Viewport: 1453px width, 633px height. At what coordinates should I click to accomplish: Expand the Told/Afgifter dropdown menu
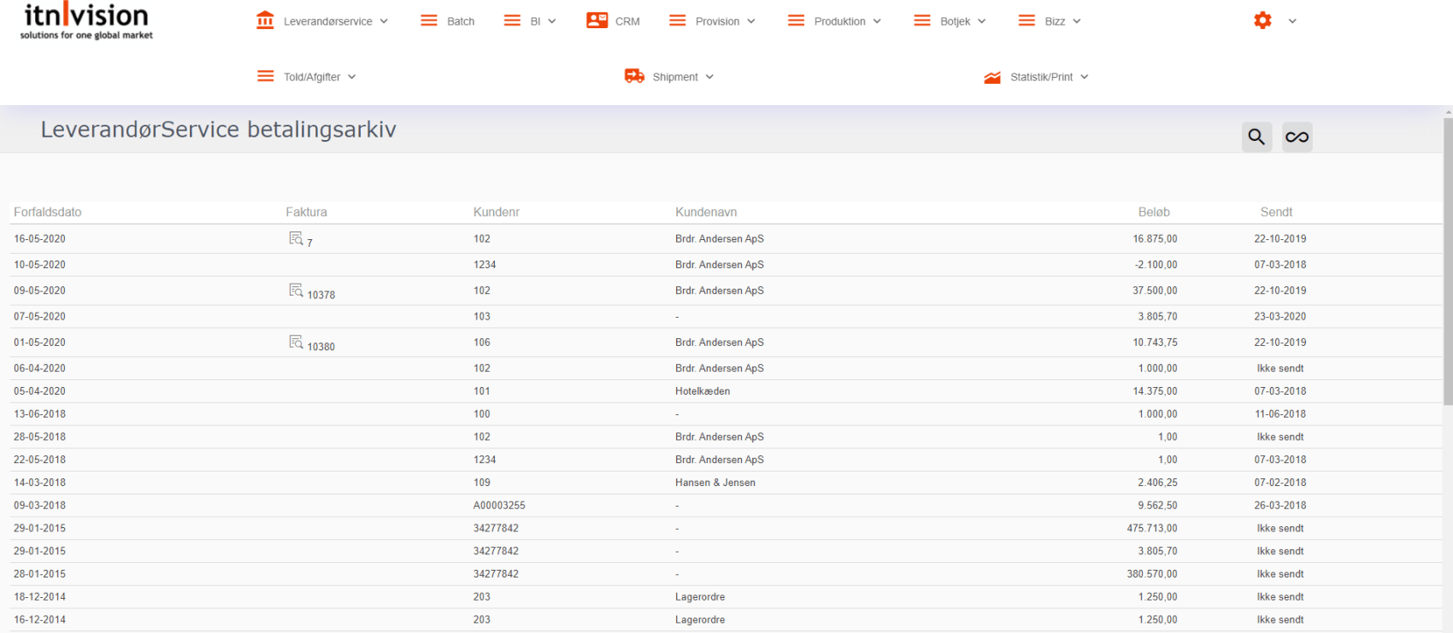(x=307, y=77)
